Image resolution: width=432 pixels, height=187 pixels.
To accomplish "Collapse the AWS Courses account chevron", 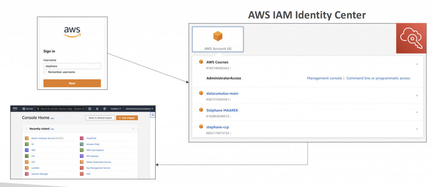I will point(416,64).
